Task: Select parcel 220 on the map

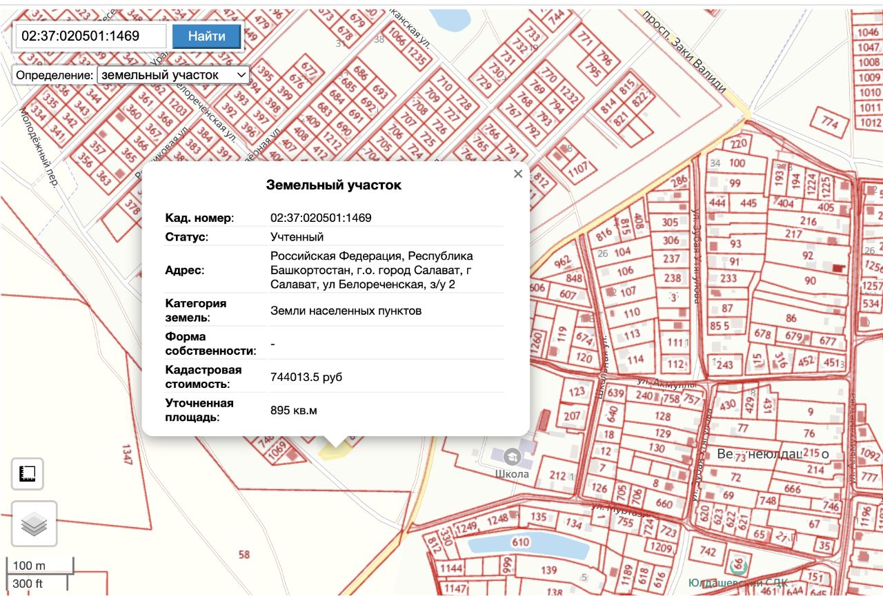Action: [739, 144]
